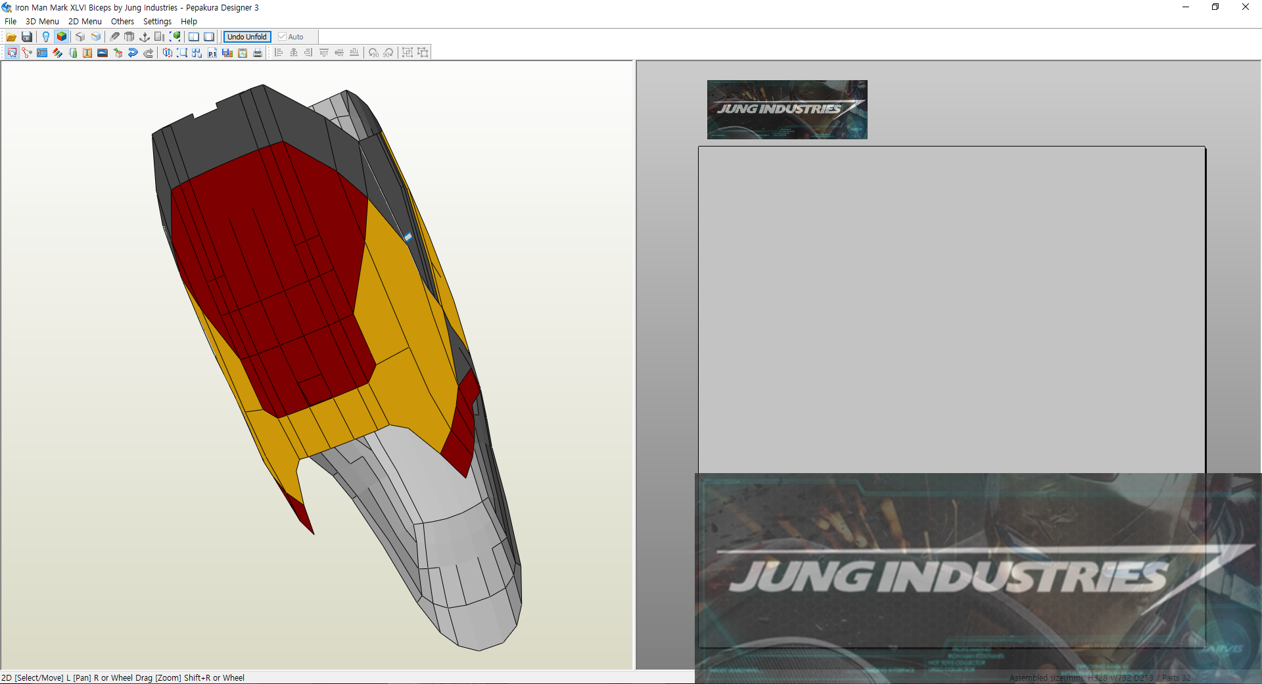This screenshot has width=1262, height=684.
Task: Click the Save floppy disk icon
Action: tap(27, 37)
